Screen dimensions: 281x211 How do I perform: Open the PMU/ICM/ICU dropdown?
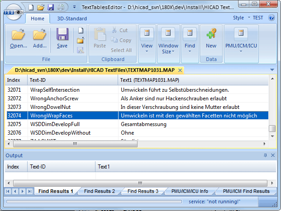tap(241, 41)
